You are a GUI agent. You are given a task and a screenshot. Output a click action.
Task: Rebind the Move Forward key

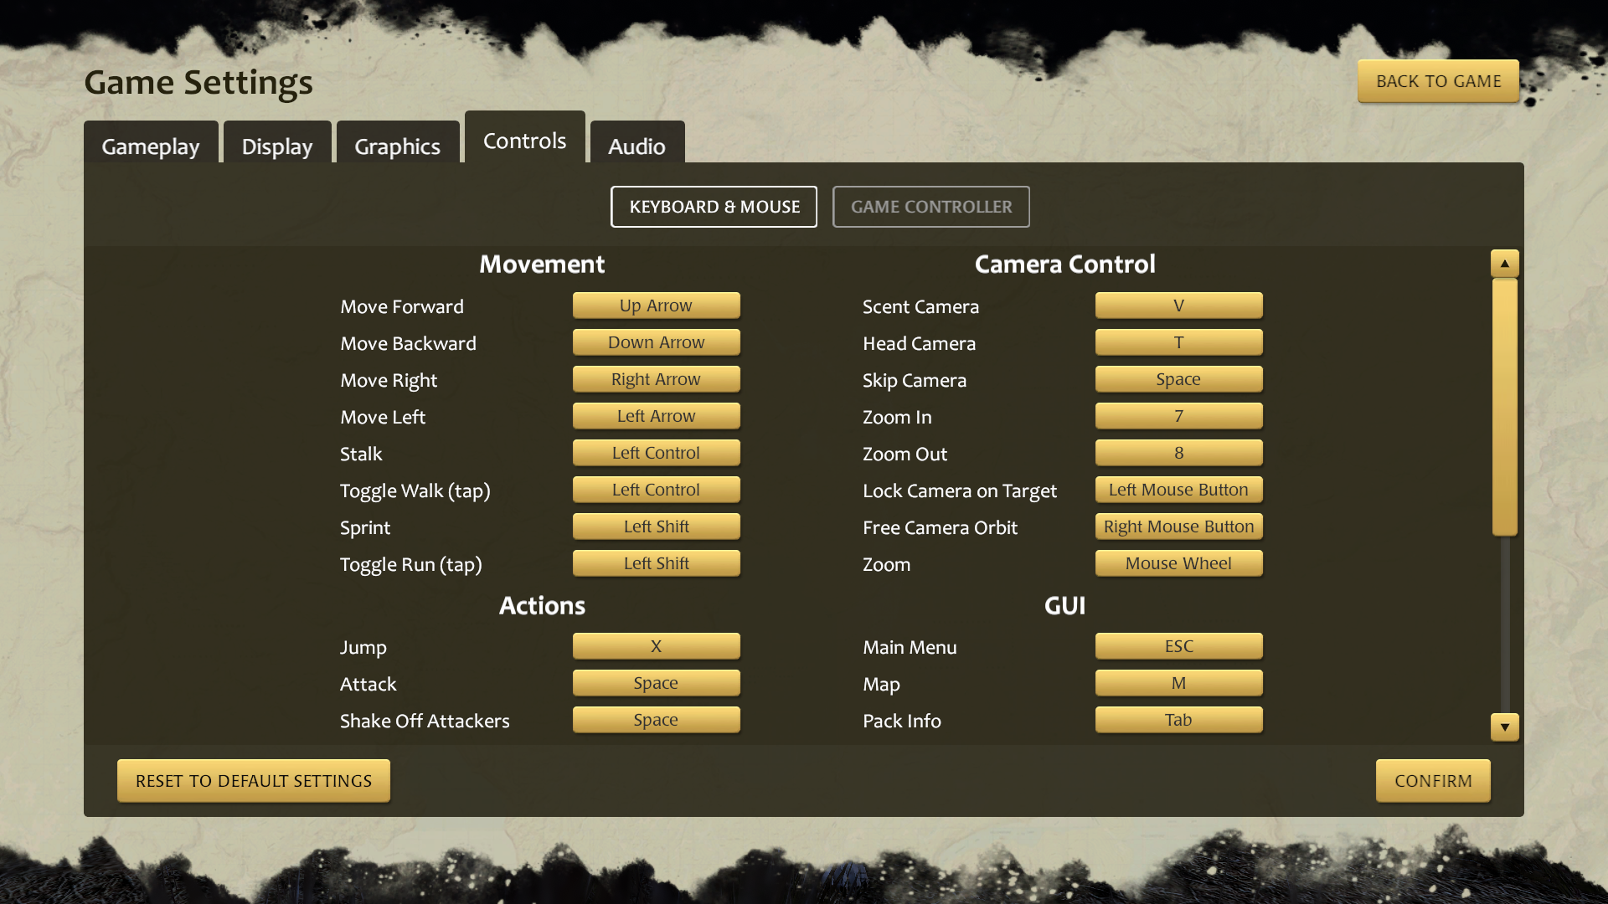coord(656,306)
